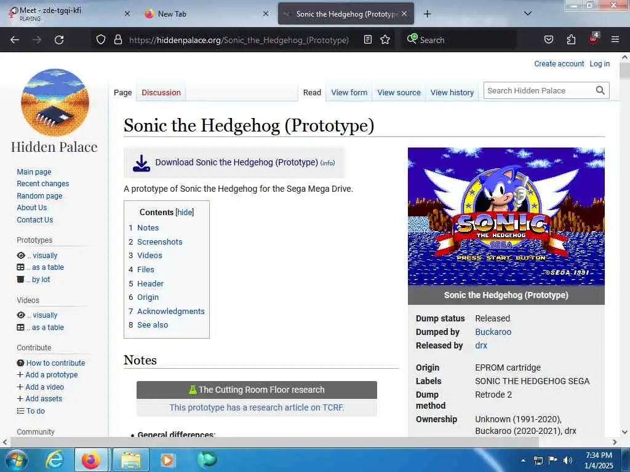Open the Create account link
This screenshot has height=472, width=630.
(559, 64)
